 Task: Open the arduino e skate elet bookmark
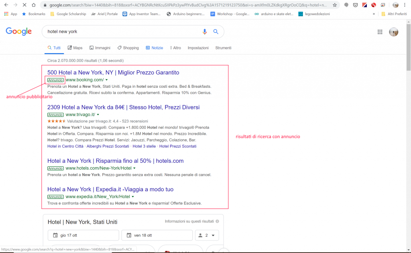click(x=274, y=14)
